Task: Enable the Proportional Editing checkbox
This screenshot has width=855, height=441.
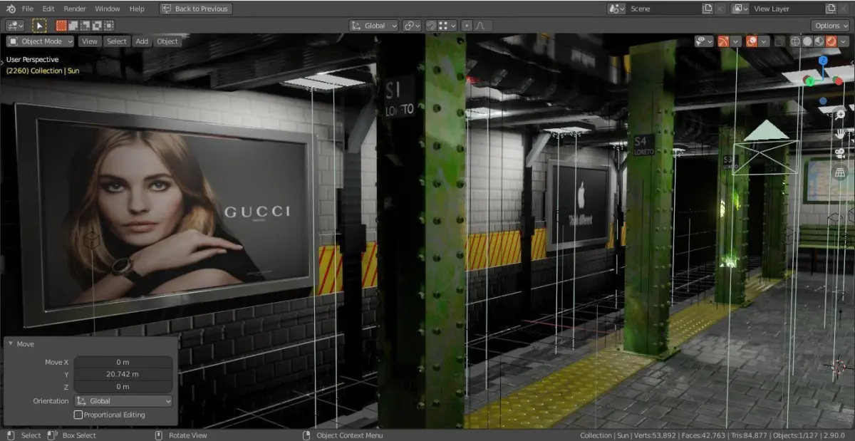Action: click(78, 415)
